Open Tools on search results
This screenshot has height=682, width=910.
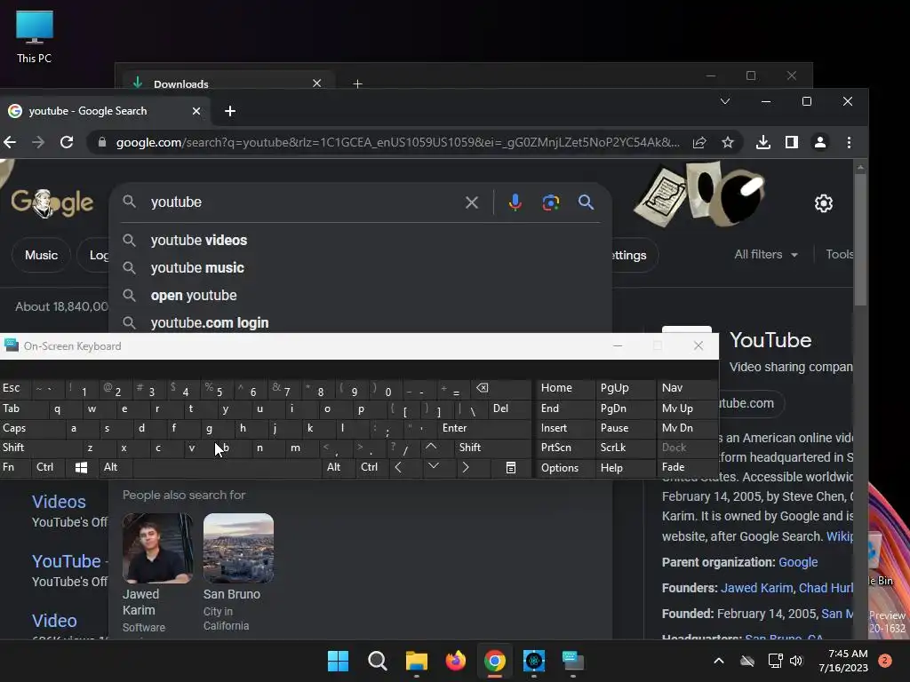click(839, 255)
